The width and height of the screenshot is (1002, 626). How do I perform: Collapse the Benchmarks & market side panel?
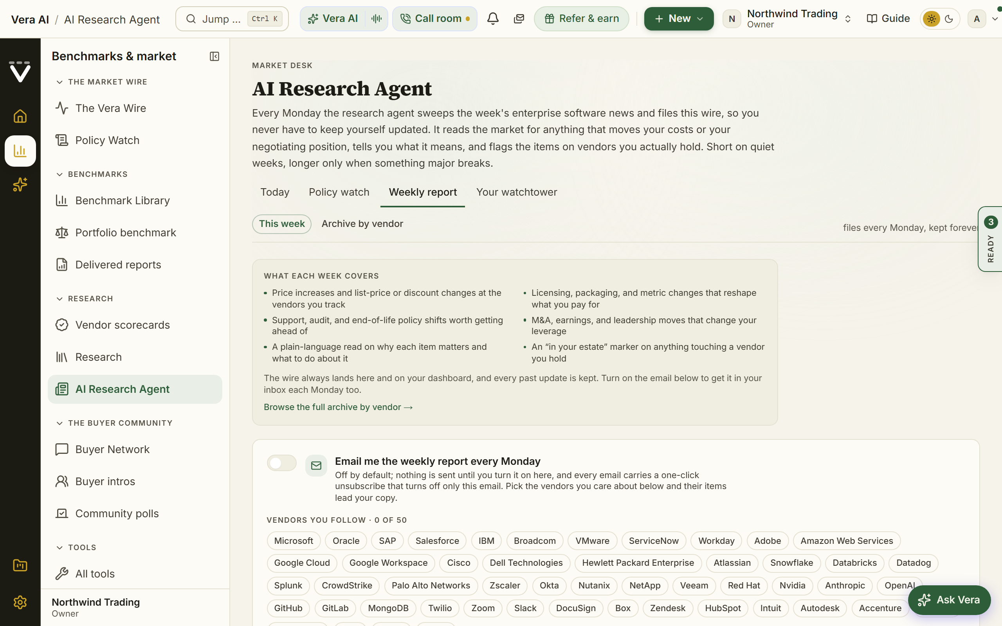[x=214, y=56]
